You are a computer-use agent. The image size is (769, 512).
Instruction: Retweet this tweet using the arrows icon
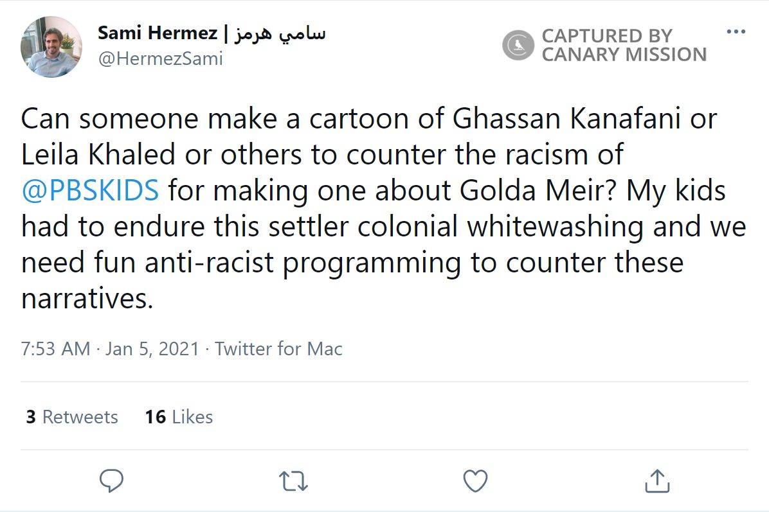coord(294,481)
